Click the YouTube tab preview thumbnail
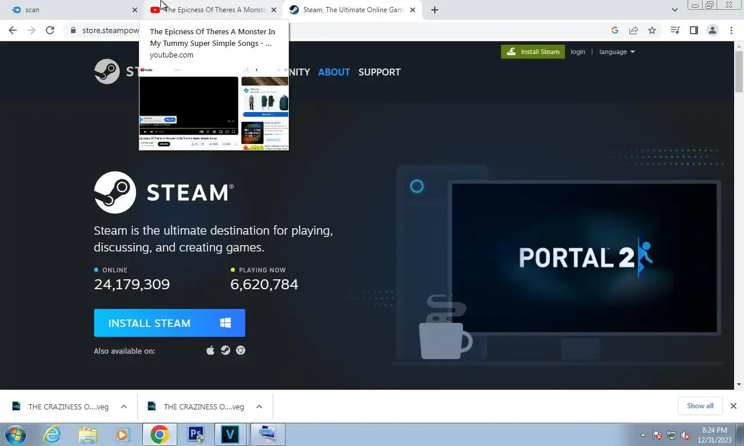Screen dimensions: 744x446 [x=214, y=107]
